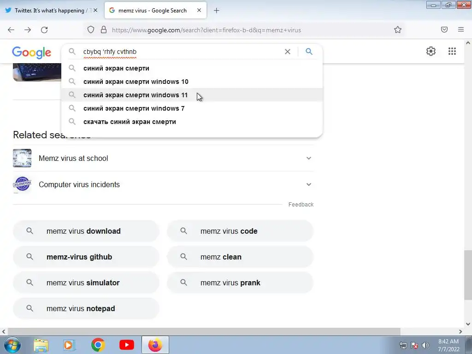This screenshot has height=354, width=472.
Task: Search memz virus code
Action: tap(240, 231)
